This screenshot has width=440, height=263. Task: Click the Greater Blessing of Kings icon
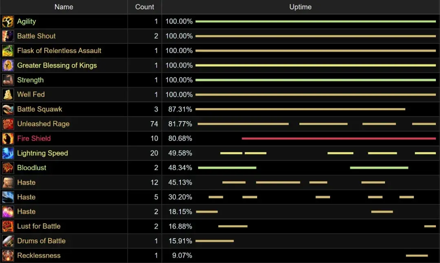(x=8, y=65)
